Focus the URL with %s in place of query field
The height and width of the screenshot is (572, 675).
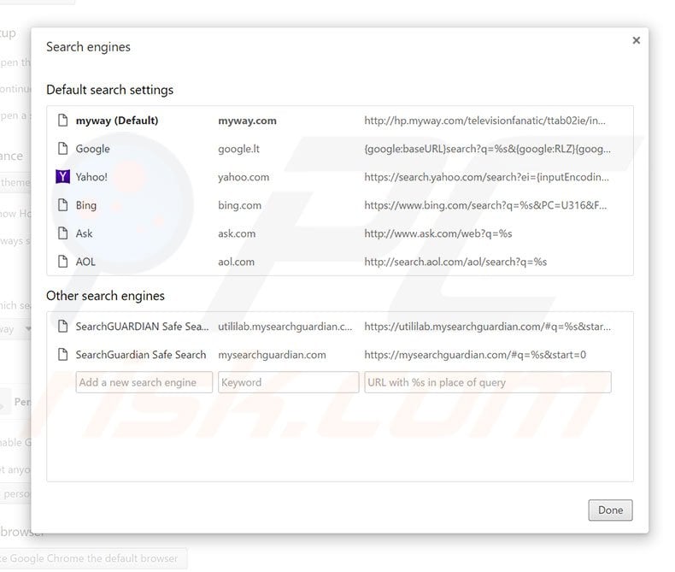click(x=488, y=382)
